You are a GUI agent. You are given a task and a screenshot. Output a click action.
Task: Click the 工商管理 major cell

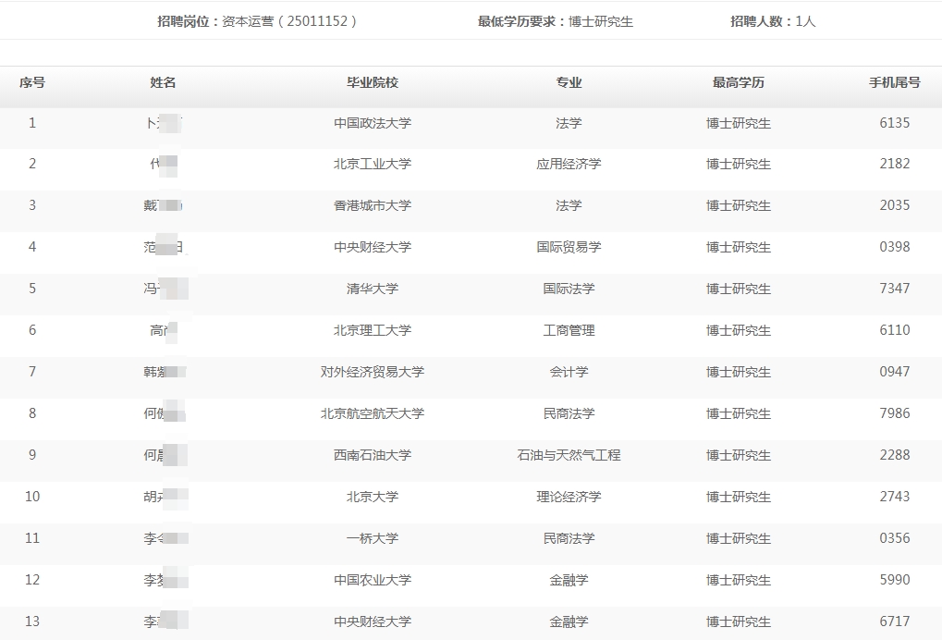[569, 330]
